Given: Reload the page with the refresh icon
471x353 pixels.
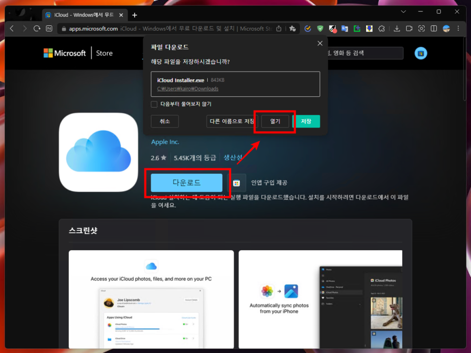Looking at the screenshot, I should [37, 29].
